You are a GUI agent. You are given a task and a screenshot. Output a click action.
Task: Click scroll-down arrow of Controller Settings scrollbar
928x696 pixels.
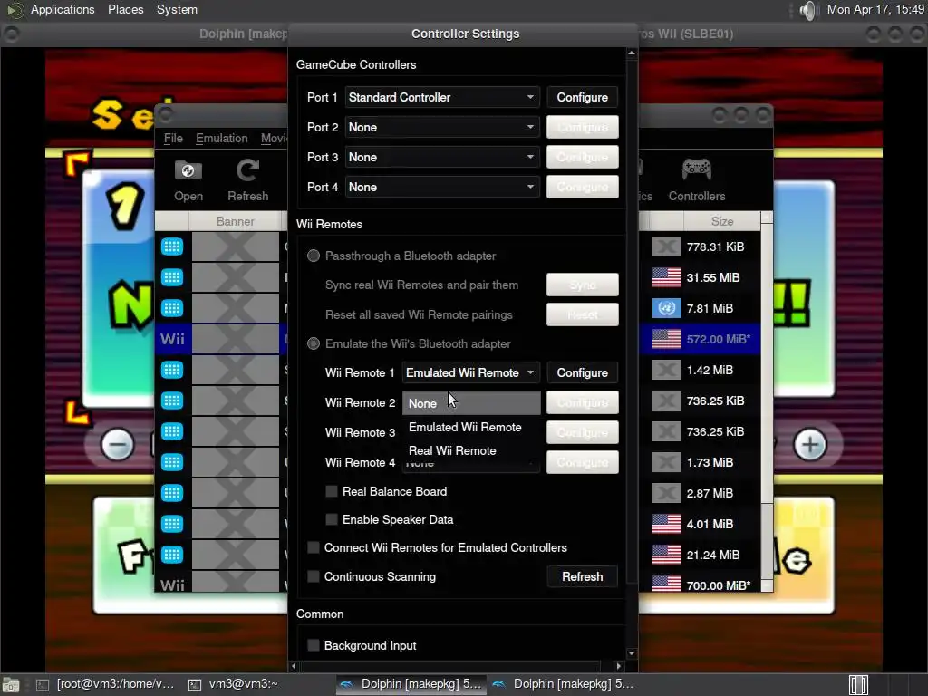(x=632, y=653)
